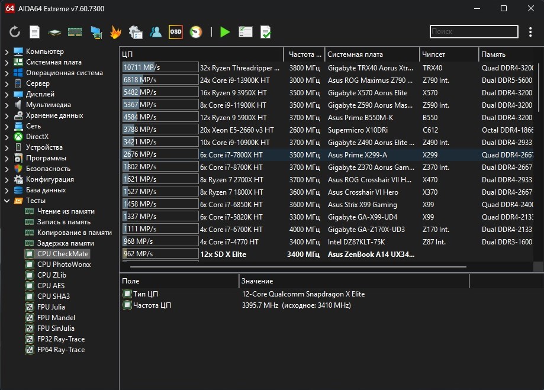
Task: Click the green CPU chip toolbar icon
Action: 54,32
